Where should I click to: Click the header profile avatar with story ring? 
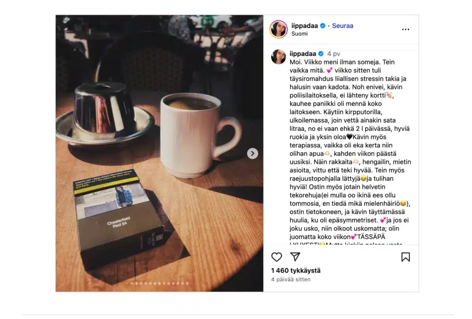[278, 29]
